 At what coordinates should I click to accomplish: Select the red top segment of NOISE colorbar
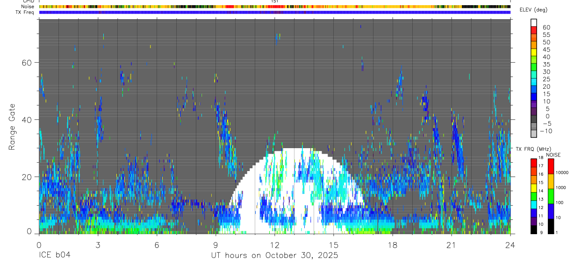(551, 166)
